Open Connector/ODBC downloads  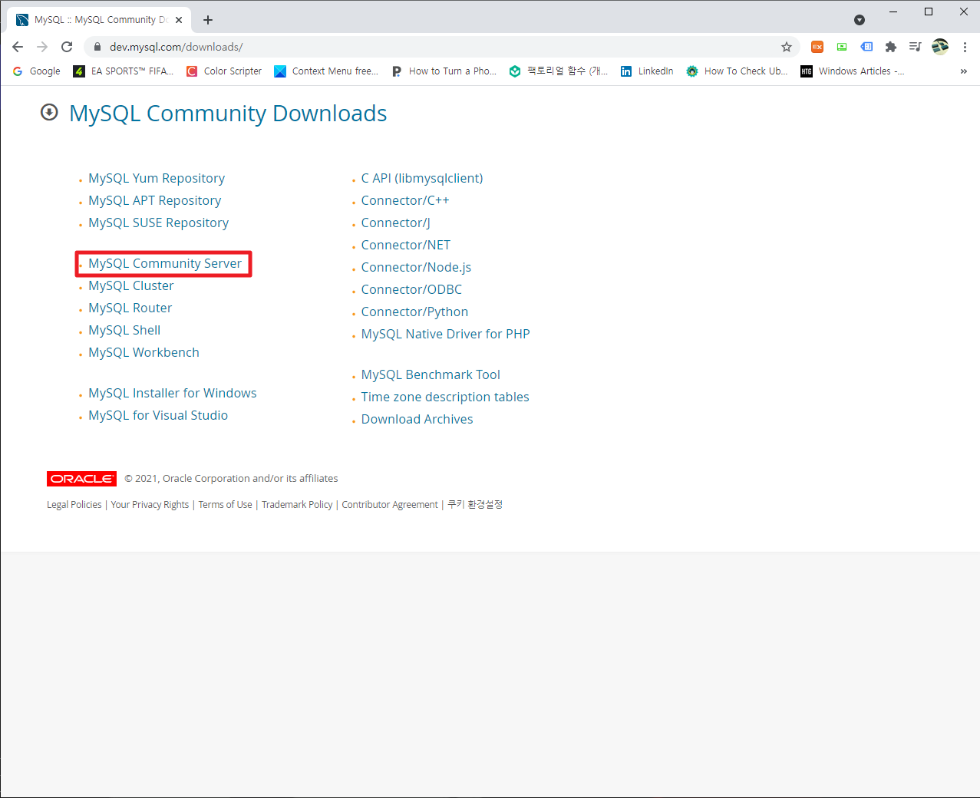click(x=412, y=289)
